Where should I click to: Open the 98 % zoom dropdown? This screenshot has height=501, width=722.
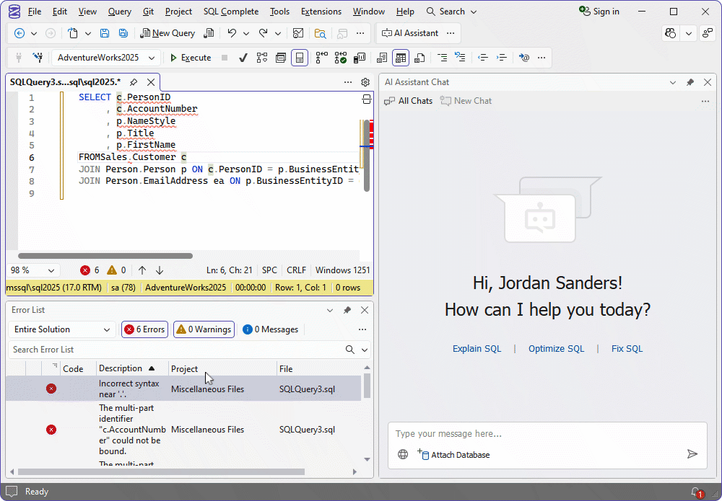[x=33, y=270]
